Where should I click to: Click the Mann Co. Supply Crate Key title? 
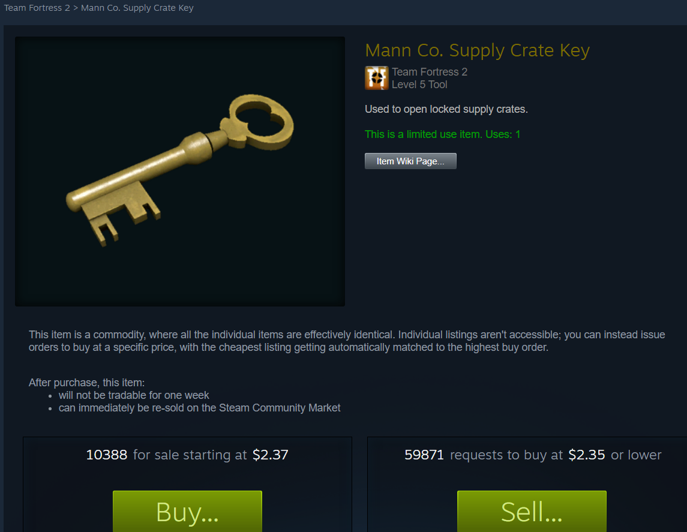click(x=477, y=50)
